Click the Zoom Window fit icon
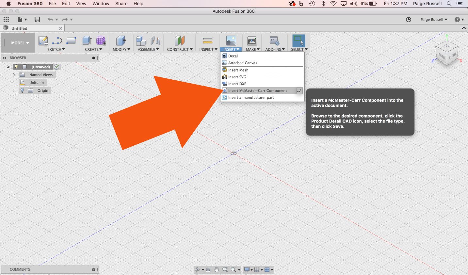The width and height of the screenshot is (468, 275). pos(234,269)
